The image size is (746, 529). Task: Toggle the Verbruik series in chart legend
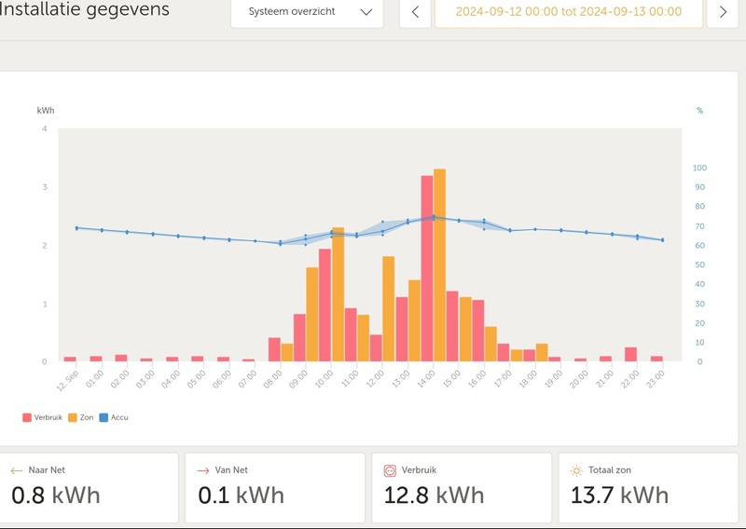(43, 417)
